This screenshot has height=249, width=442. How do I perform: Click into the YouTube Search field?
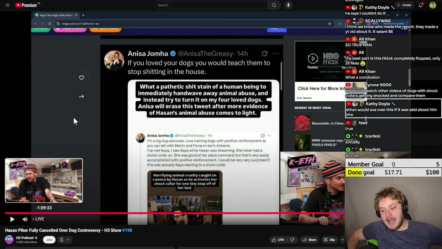point(211,5)
